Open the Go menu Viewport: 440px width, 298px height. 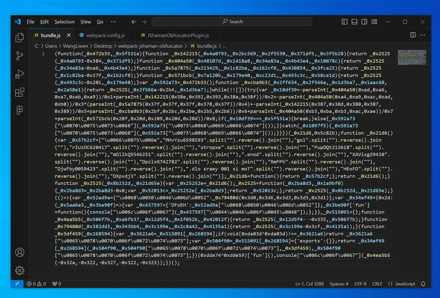click(100, 22)
